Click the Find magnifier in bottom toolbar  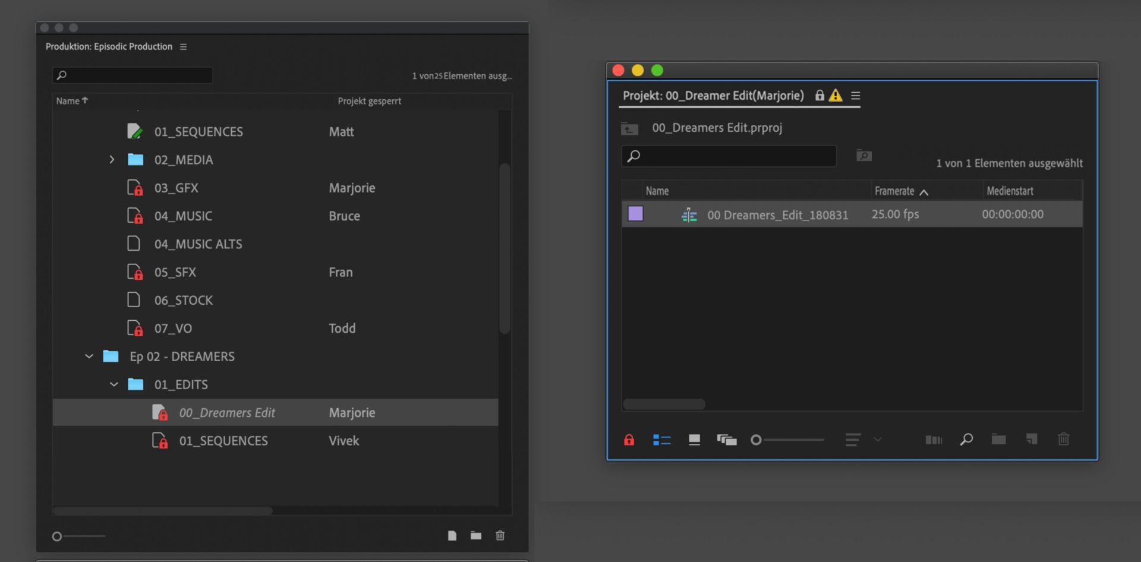(x=966, y=440)
